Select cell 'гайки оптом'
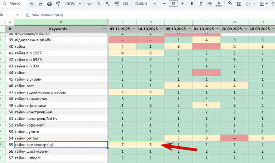The width and height of the screenshot is (275, 163). (x=61, y=138)
